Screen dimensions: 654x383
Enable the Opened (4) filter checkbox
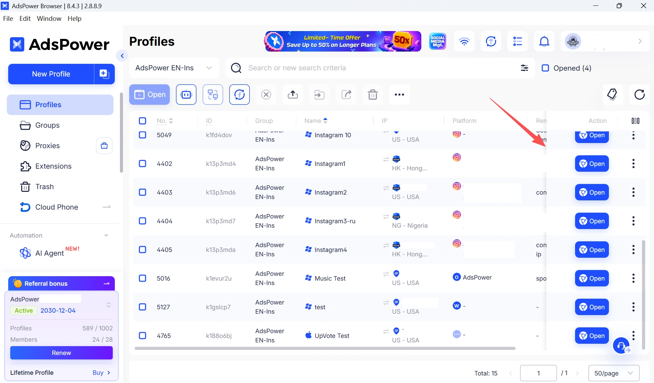pyautogui.click(x=545, y=68)
